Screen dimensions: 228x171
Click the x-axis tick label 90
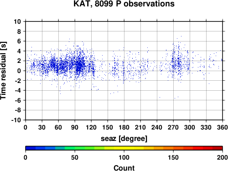pos(75,127)
